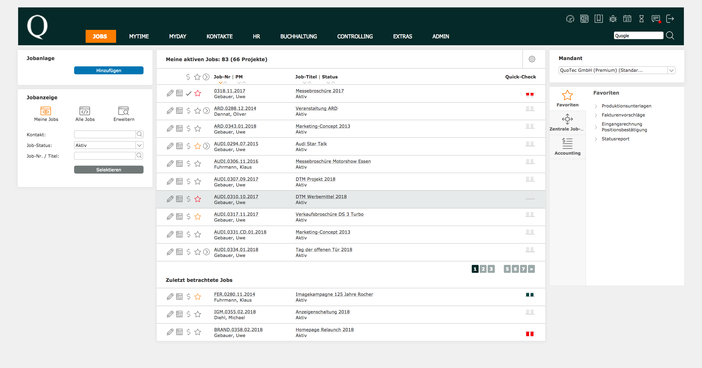
Task: Open the Job-Status Aktiv dropdown
Action: 139,145
